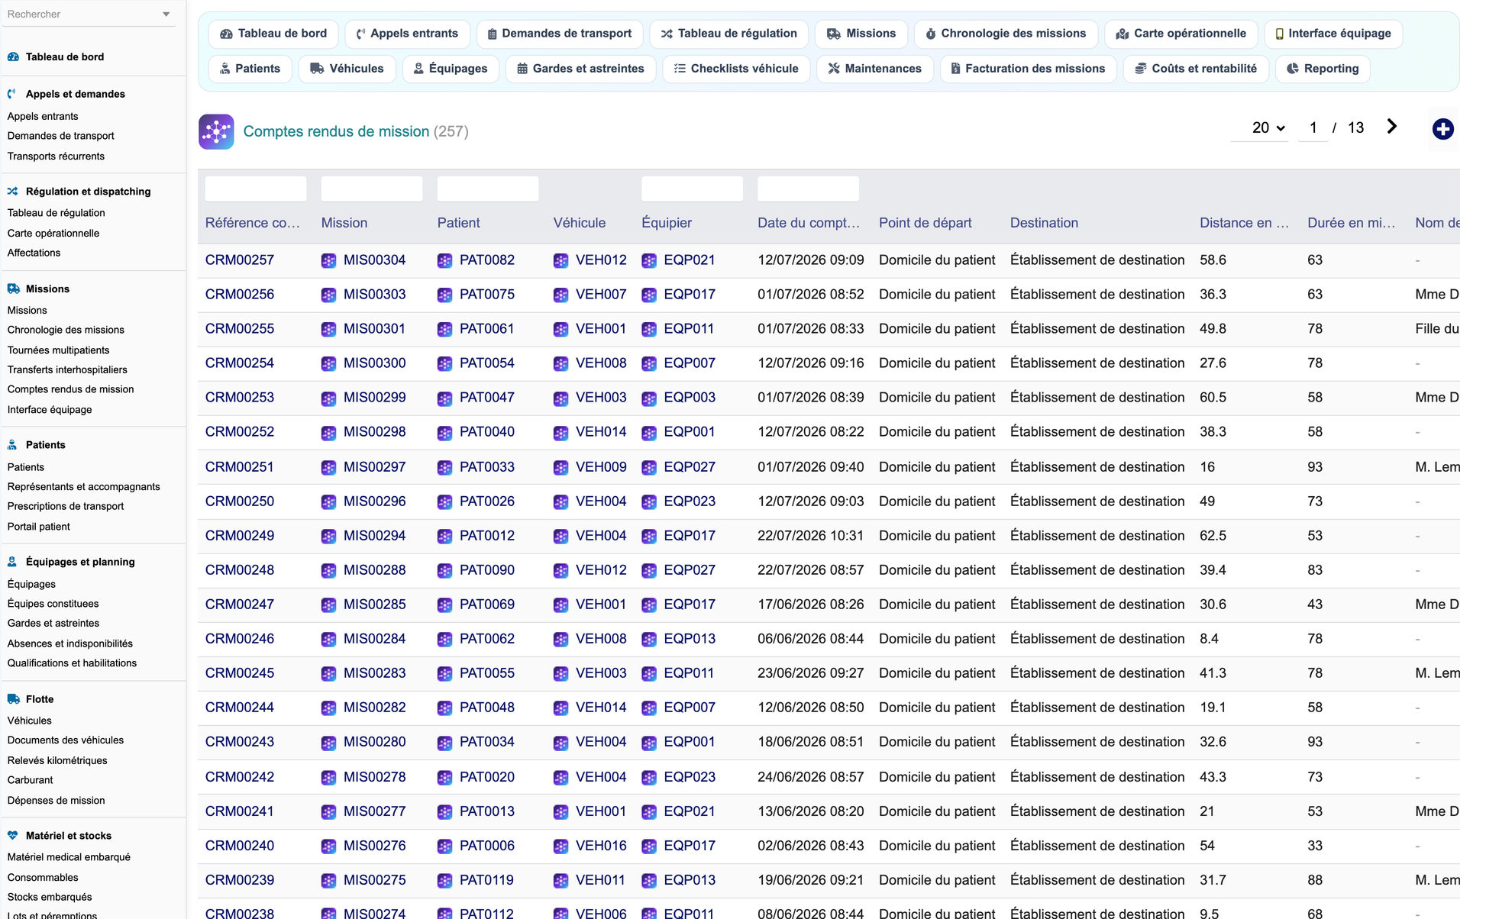Open the Facturation des missions tab
The width and height of the screenshot is (1486, 919).
pyautogui.click(x=1028, y=69)
